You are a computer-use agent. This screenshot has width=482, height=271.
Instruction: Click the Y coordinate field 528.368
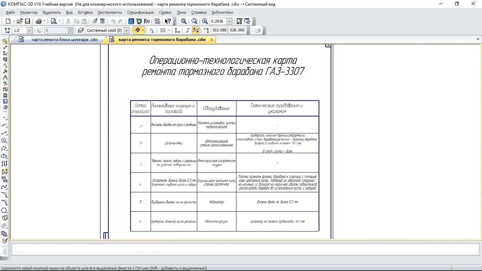(237, 30)
